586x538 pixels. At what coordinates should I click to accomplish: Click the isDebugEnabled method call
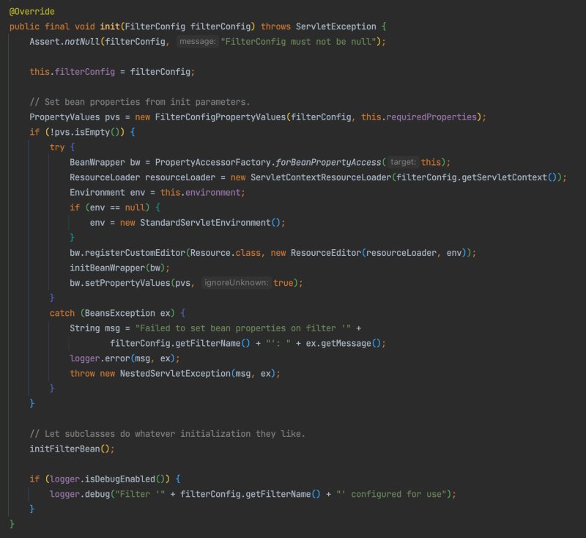coord(120,479)
